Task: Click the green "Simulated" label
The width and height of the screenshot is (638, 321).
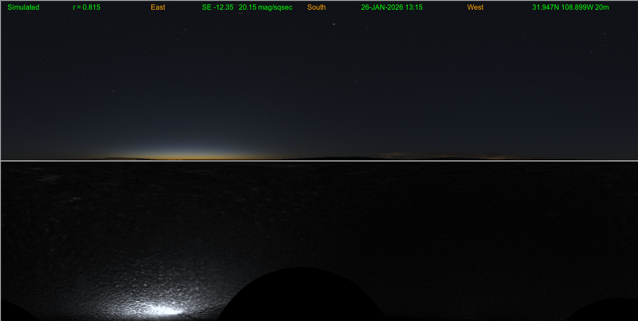Action: pos(23,8)
